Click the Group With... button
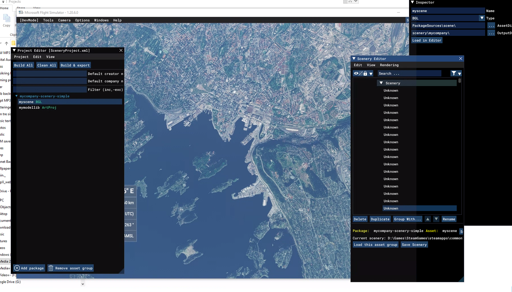This screenshot has height=292, width=512. (x=407, y=219)
